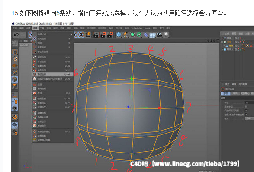Click the Render to Picture Viewer icon
Screen dimensions: 254x172
point(103,35)
